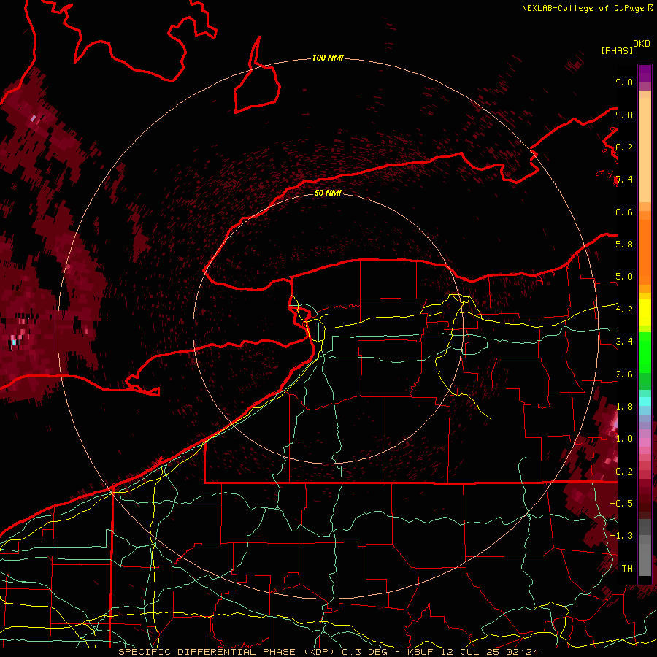Image resolution: width=657 pixels, height=657 pixels.
Task: Click the '[PHAS]' legend unit label
Action: coord(617,50)
